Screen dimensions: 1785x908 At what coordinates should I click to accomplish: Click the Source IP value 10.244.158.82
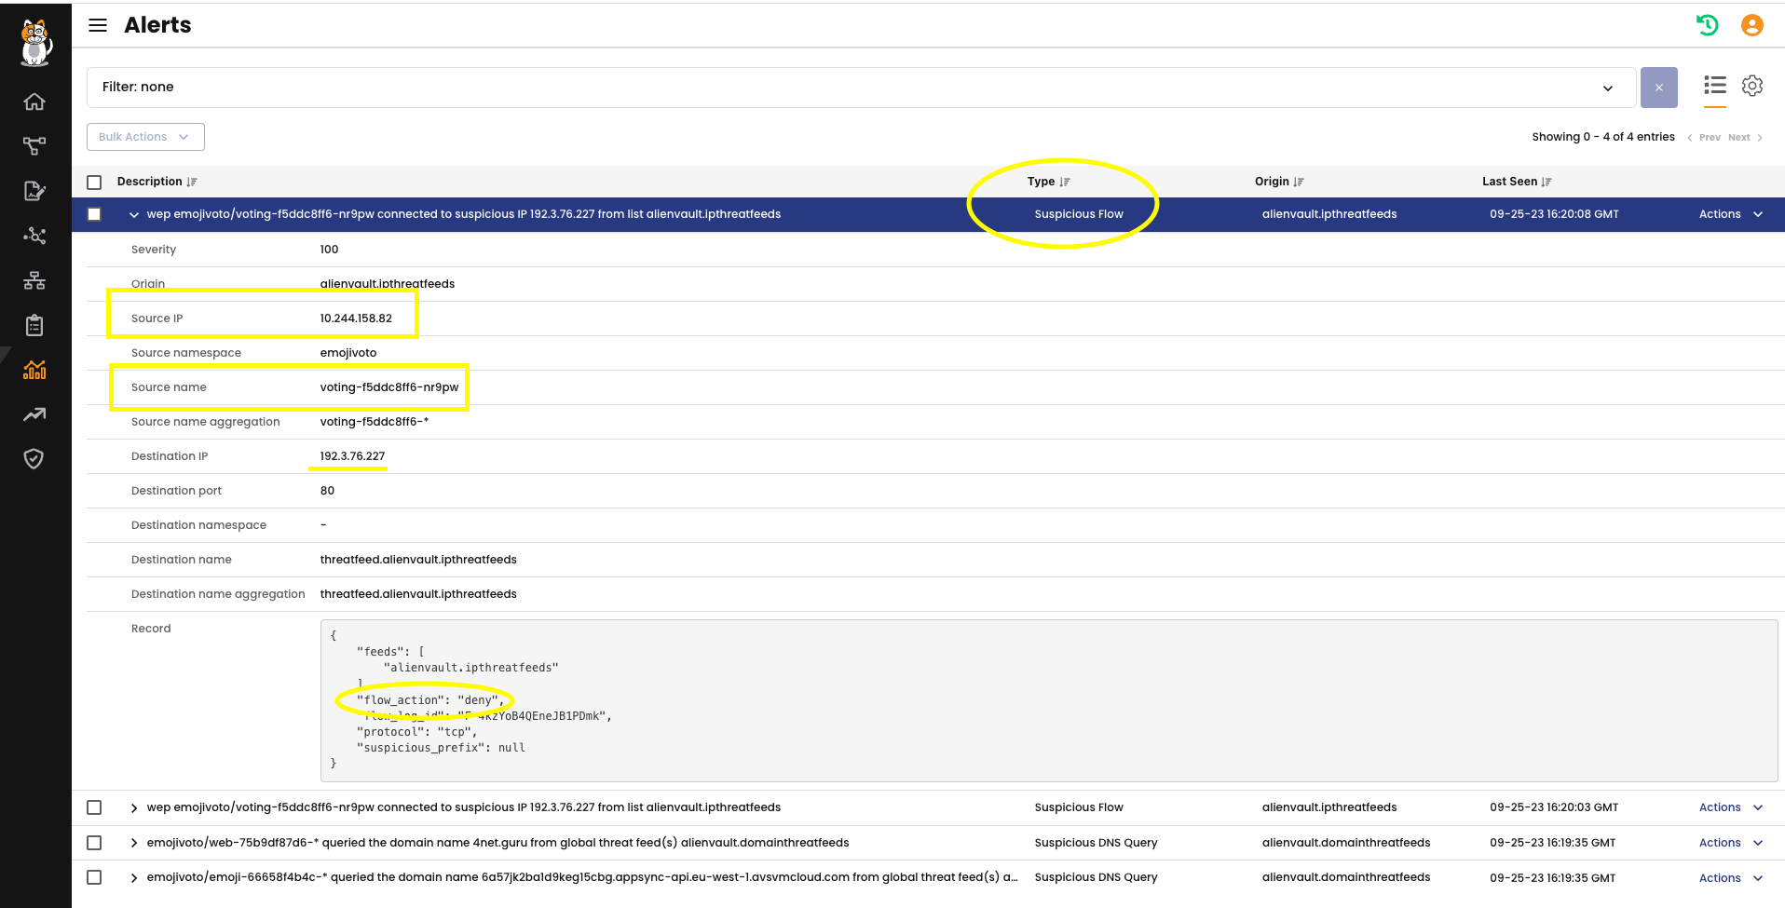[356, 318]
